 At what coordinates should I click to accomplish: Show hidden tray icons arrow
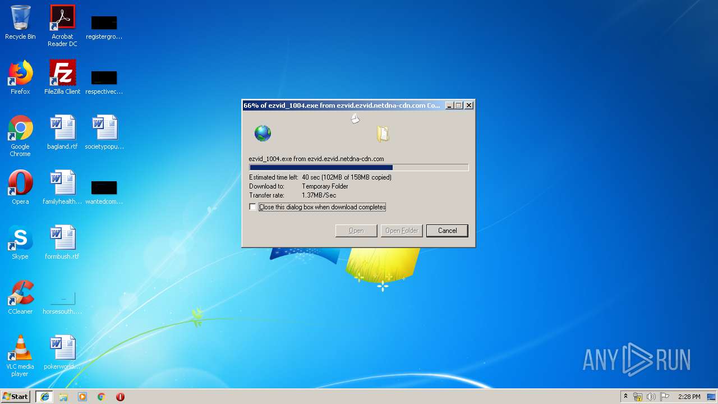click(625, 397)
